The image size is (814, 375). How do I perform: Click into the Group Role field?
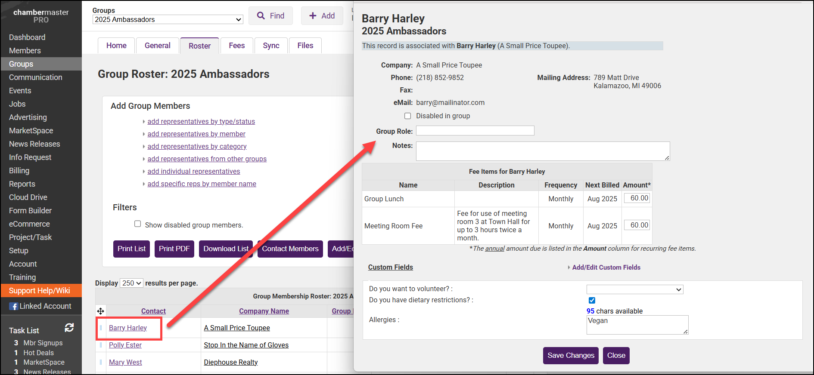tap(475, 131)
